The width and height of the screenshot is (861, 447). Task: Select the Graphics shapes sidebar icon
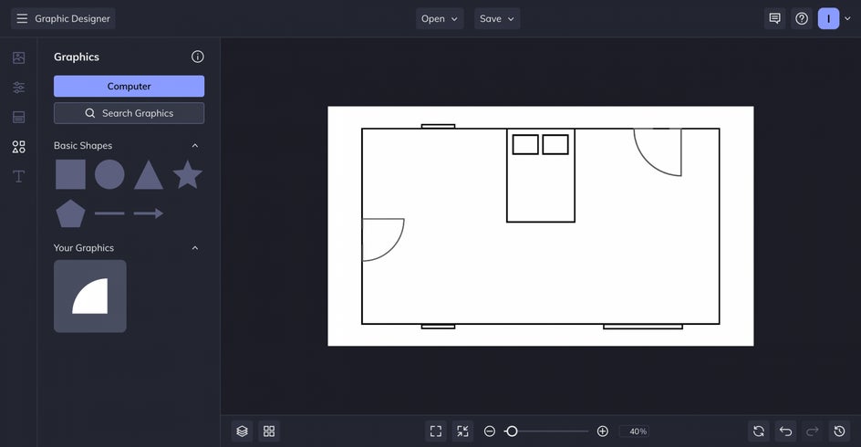coord(18,147)
